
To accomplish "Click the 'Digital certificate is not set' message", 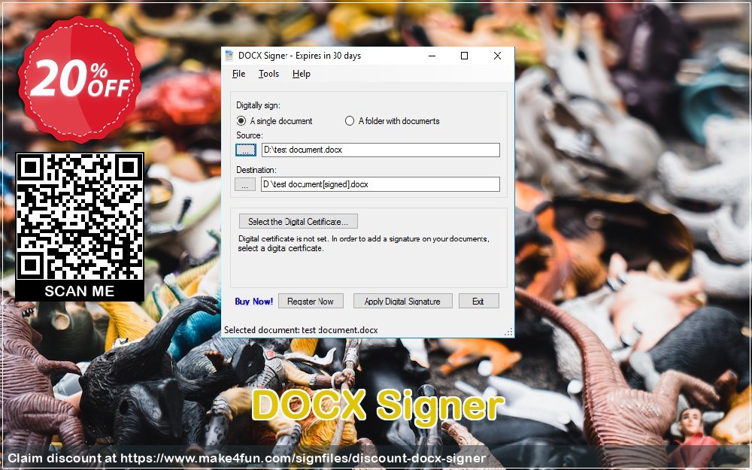I will click(x=363, y=243).
